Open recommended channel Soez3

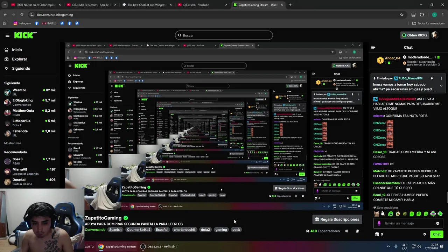[x=30, y=161]
